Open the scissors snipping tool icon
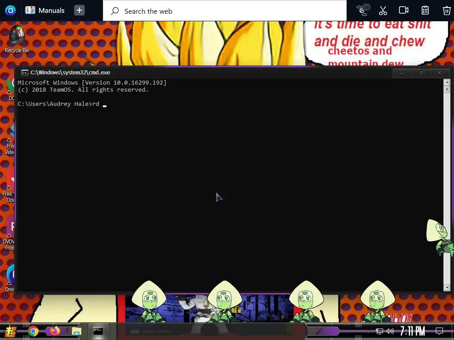 coord(383,11)
